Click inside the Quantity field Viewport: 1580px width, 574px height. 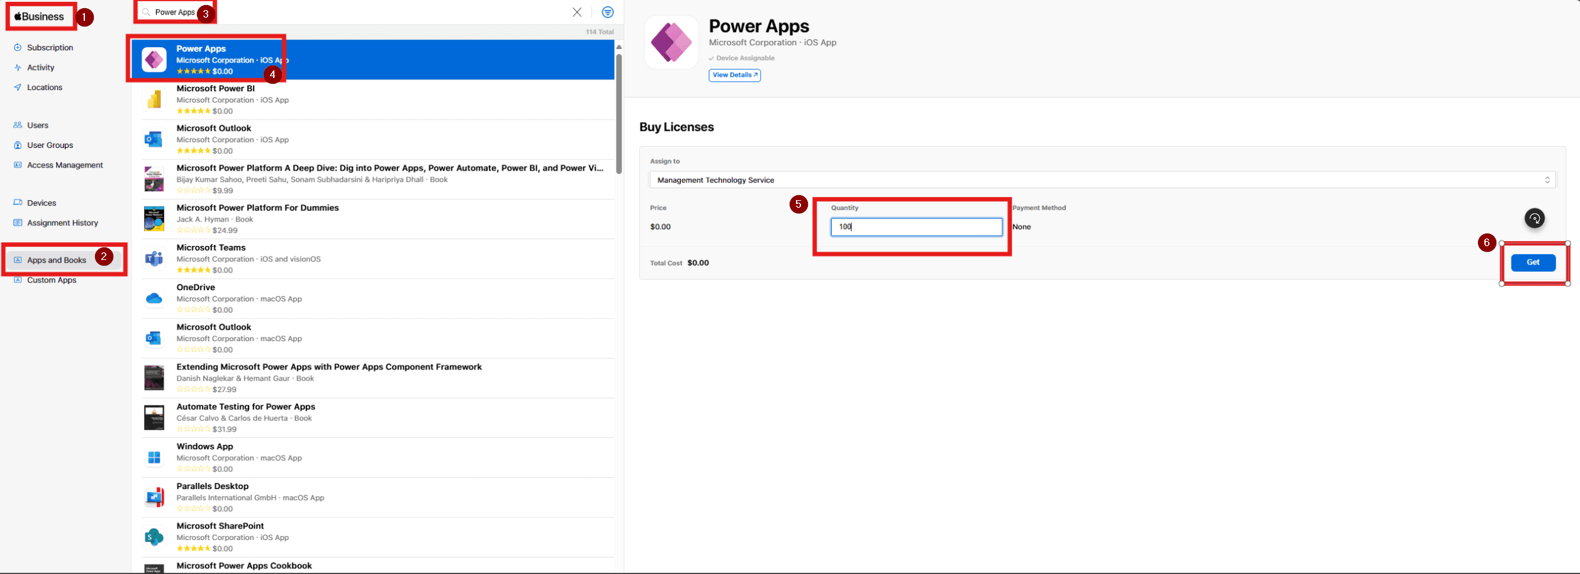pos(916,227)
